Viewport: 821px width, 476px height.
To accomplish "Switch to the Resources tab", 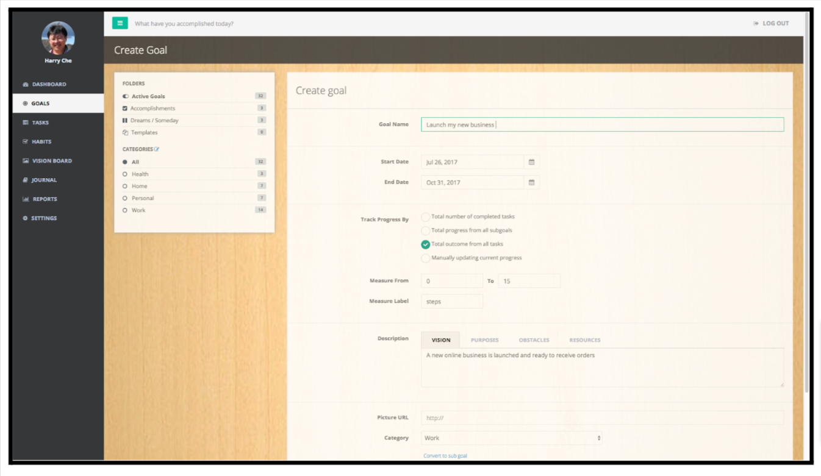I will 584,340.
